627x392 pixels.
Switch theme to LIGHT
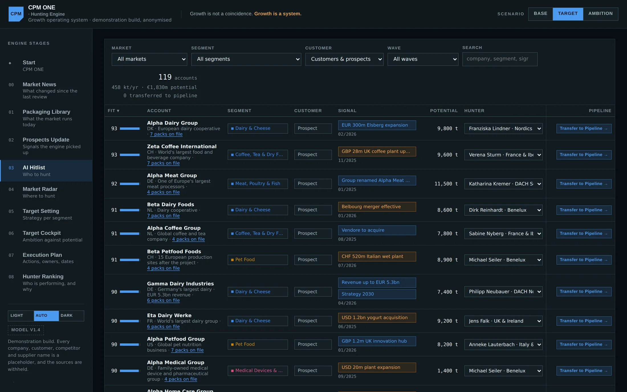(21, 316)
